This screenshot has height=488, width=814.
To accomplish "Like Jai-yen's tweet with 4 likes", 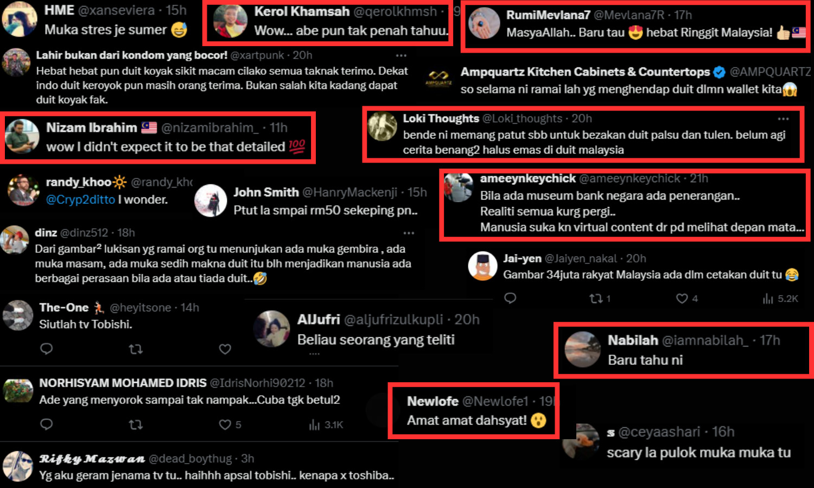I will [686, 298].
